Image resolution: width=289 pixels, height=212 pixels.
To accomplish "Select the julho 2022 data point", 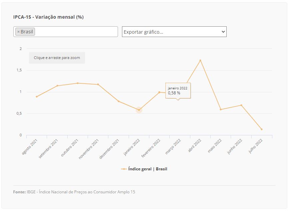I will pos(262,129).
